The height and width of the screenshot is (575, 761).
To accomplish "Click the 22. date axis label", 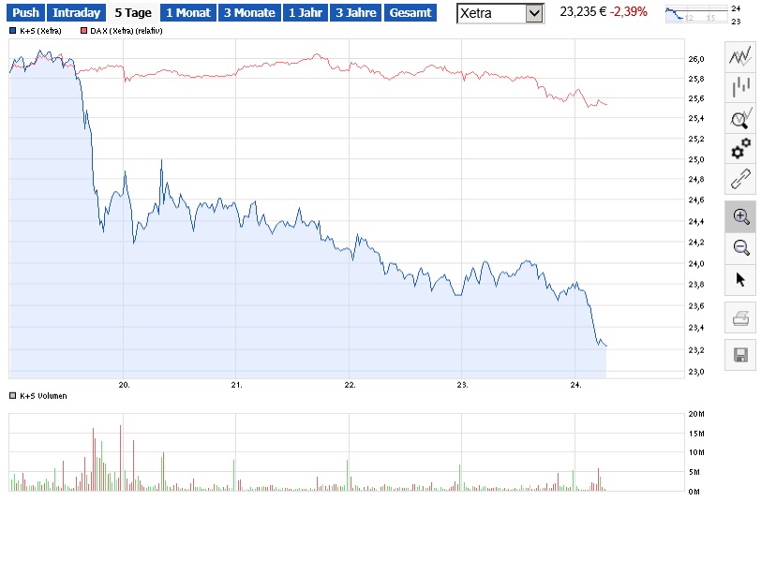I will point(350,385).
